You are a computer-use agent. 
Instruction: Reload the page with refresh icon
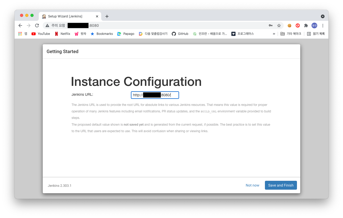(x=37, y=25)
